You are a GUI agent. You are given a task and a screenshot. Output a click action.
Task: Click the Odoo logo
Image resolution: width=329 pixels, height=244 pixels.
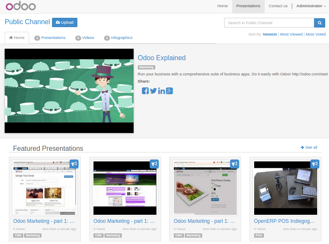point(21,6)
